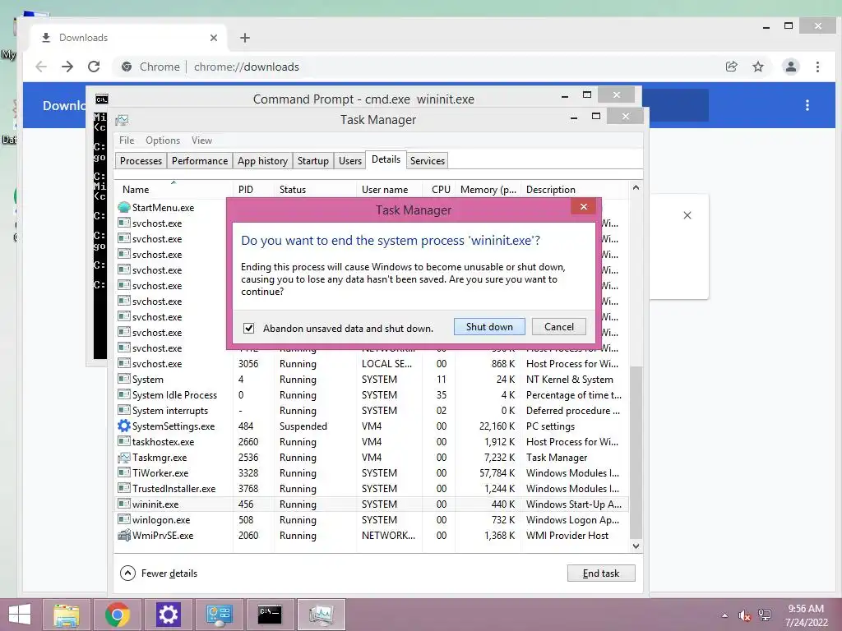Image resolution: width=842 pixels, height=631 pixels.
Task: Collapse with Fewer details chevron
Action: point(127,573)
